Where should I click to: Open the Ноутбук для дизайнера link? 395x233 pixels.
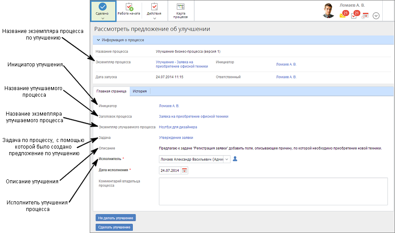tap(178, 127)
